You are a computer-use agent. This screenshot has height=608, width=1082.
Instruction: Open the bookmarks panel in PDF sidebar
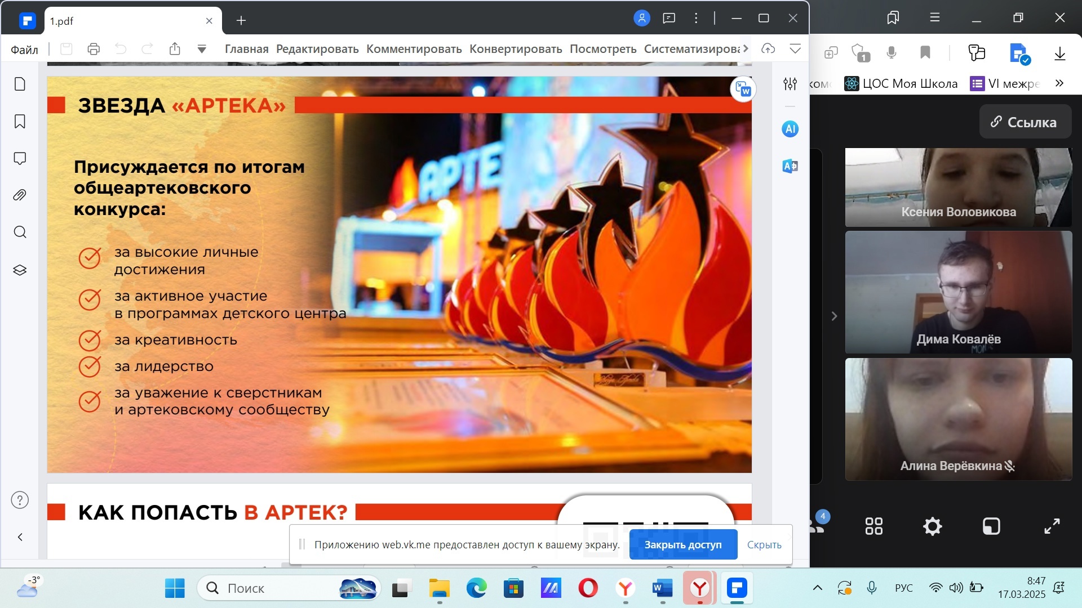click(20, 122)
